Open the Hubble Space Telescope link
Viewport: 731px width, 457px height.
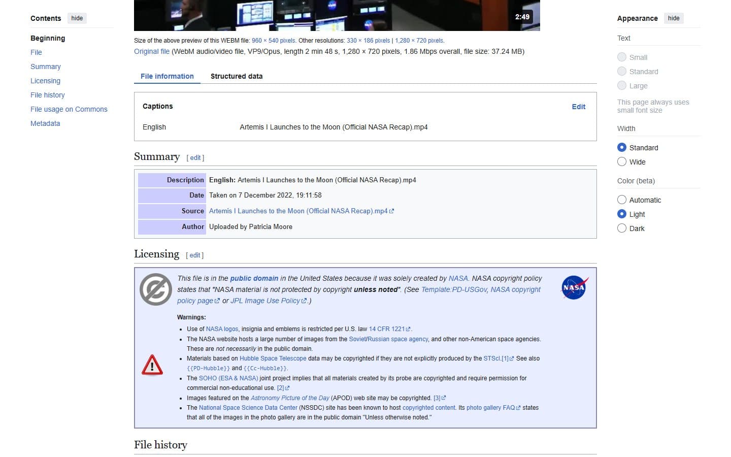273,358
